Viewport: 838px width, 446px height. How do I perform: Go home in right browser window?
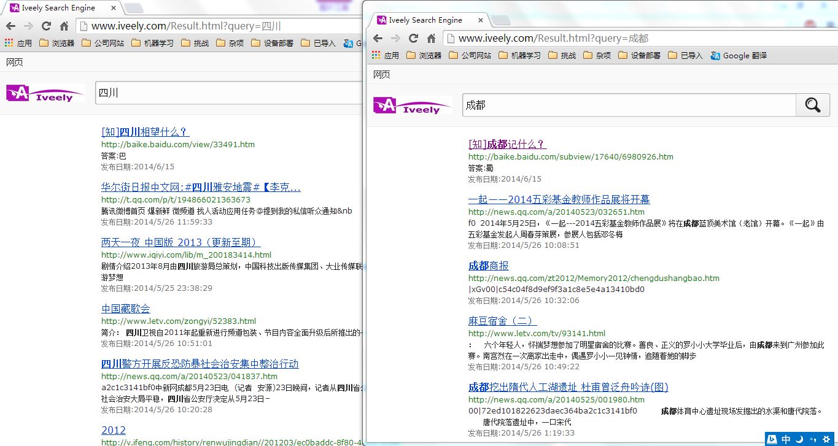[x=431, y=39]
